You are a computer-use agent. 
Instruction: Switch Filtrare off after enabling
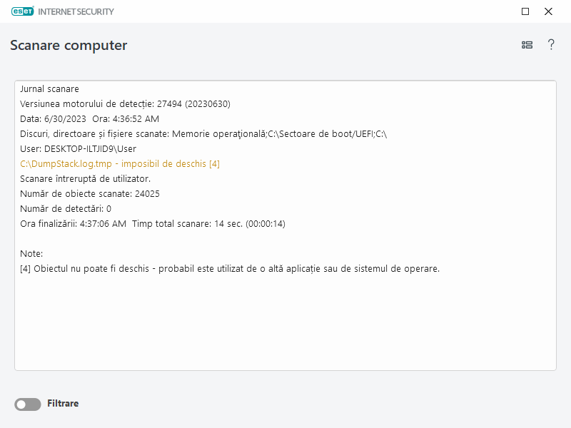27,404
